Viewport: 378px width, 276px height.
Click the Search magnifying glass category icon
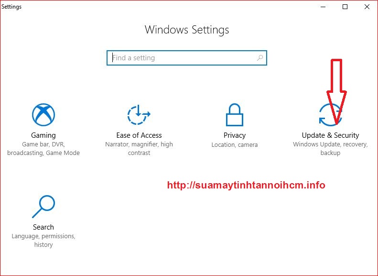coord(43,207)
